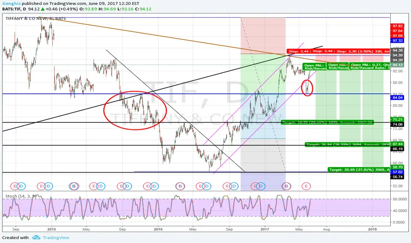Click the 2017 time axis label

265,229
